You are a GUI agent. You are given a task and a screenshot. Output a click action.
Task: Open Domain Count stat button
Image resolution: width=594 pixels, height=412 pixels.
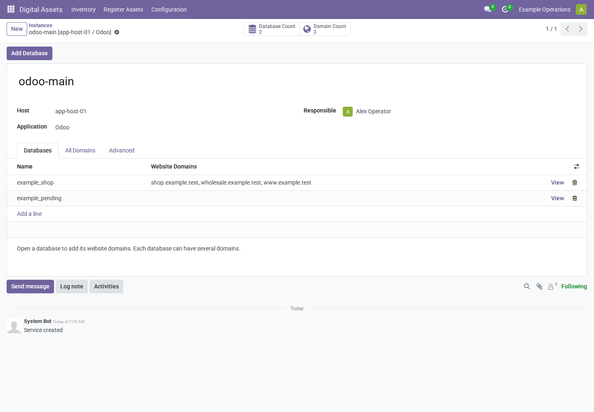[x=325, y=29]
